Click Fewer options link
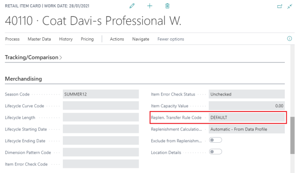This screenshot has height=173, width=298. (x=171, y=39)
